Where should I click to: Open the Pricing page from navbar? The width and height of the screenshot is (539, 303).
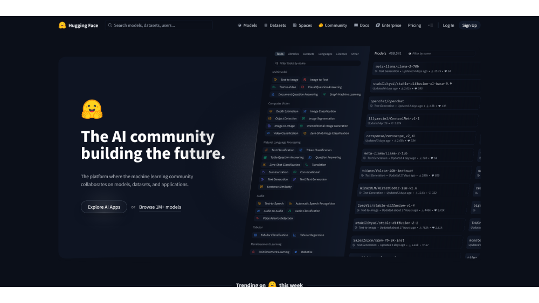414,25
